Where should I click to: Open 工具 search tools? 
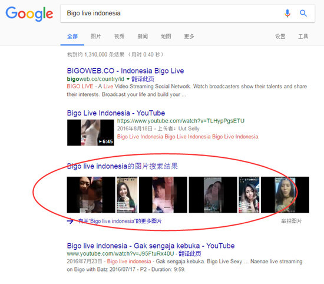click(x=303, y=37)
